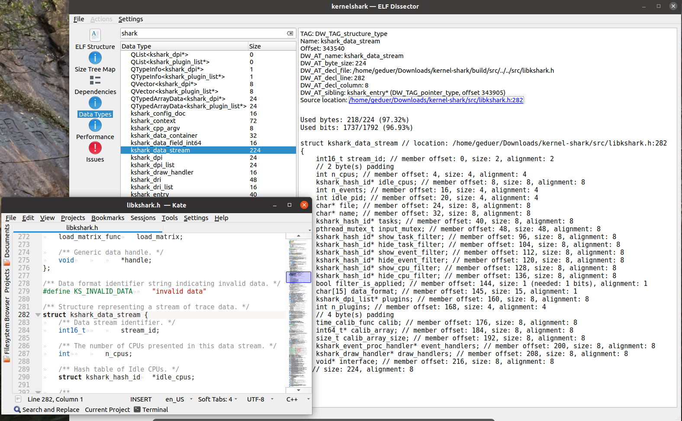Select the kshark_context row
682x421 pixels.
click(x=208, y=121)
